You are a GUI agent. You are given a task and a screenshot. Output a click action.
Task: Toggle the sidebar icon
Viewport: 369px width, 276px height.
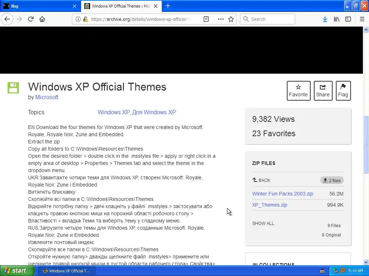pyautogui.click(x=348, y=19)
